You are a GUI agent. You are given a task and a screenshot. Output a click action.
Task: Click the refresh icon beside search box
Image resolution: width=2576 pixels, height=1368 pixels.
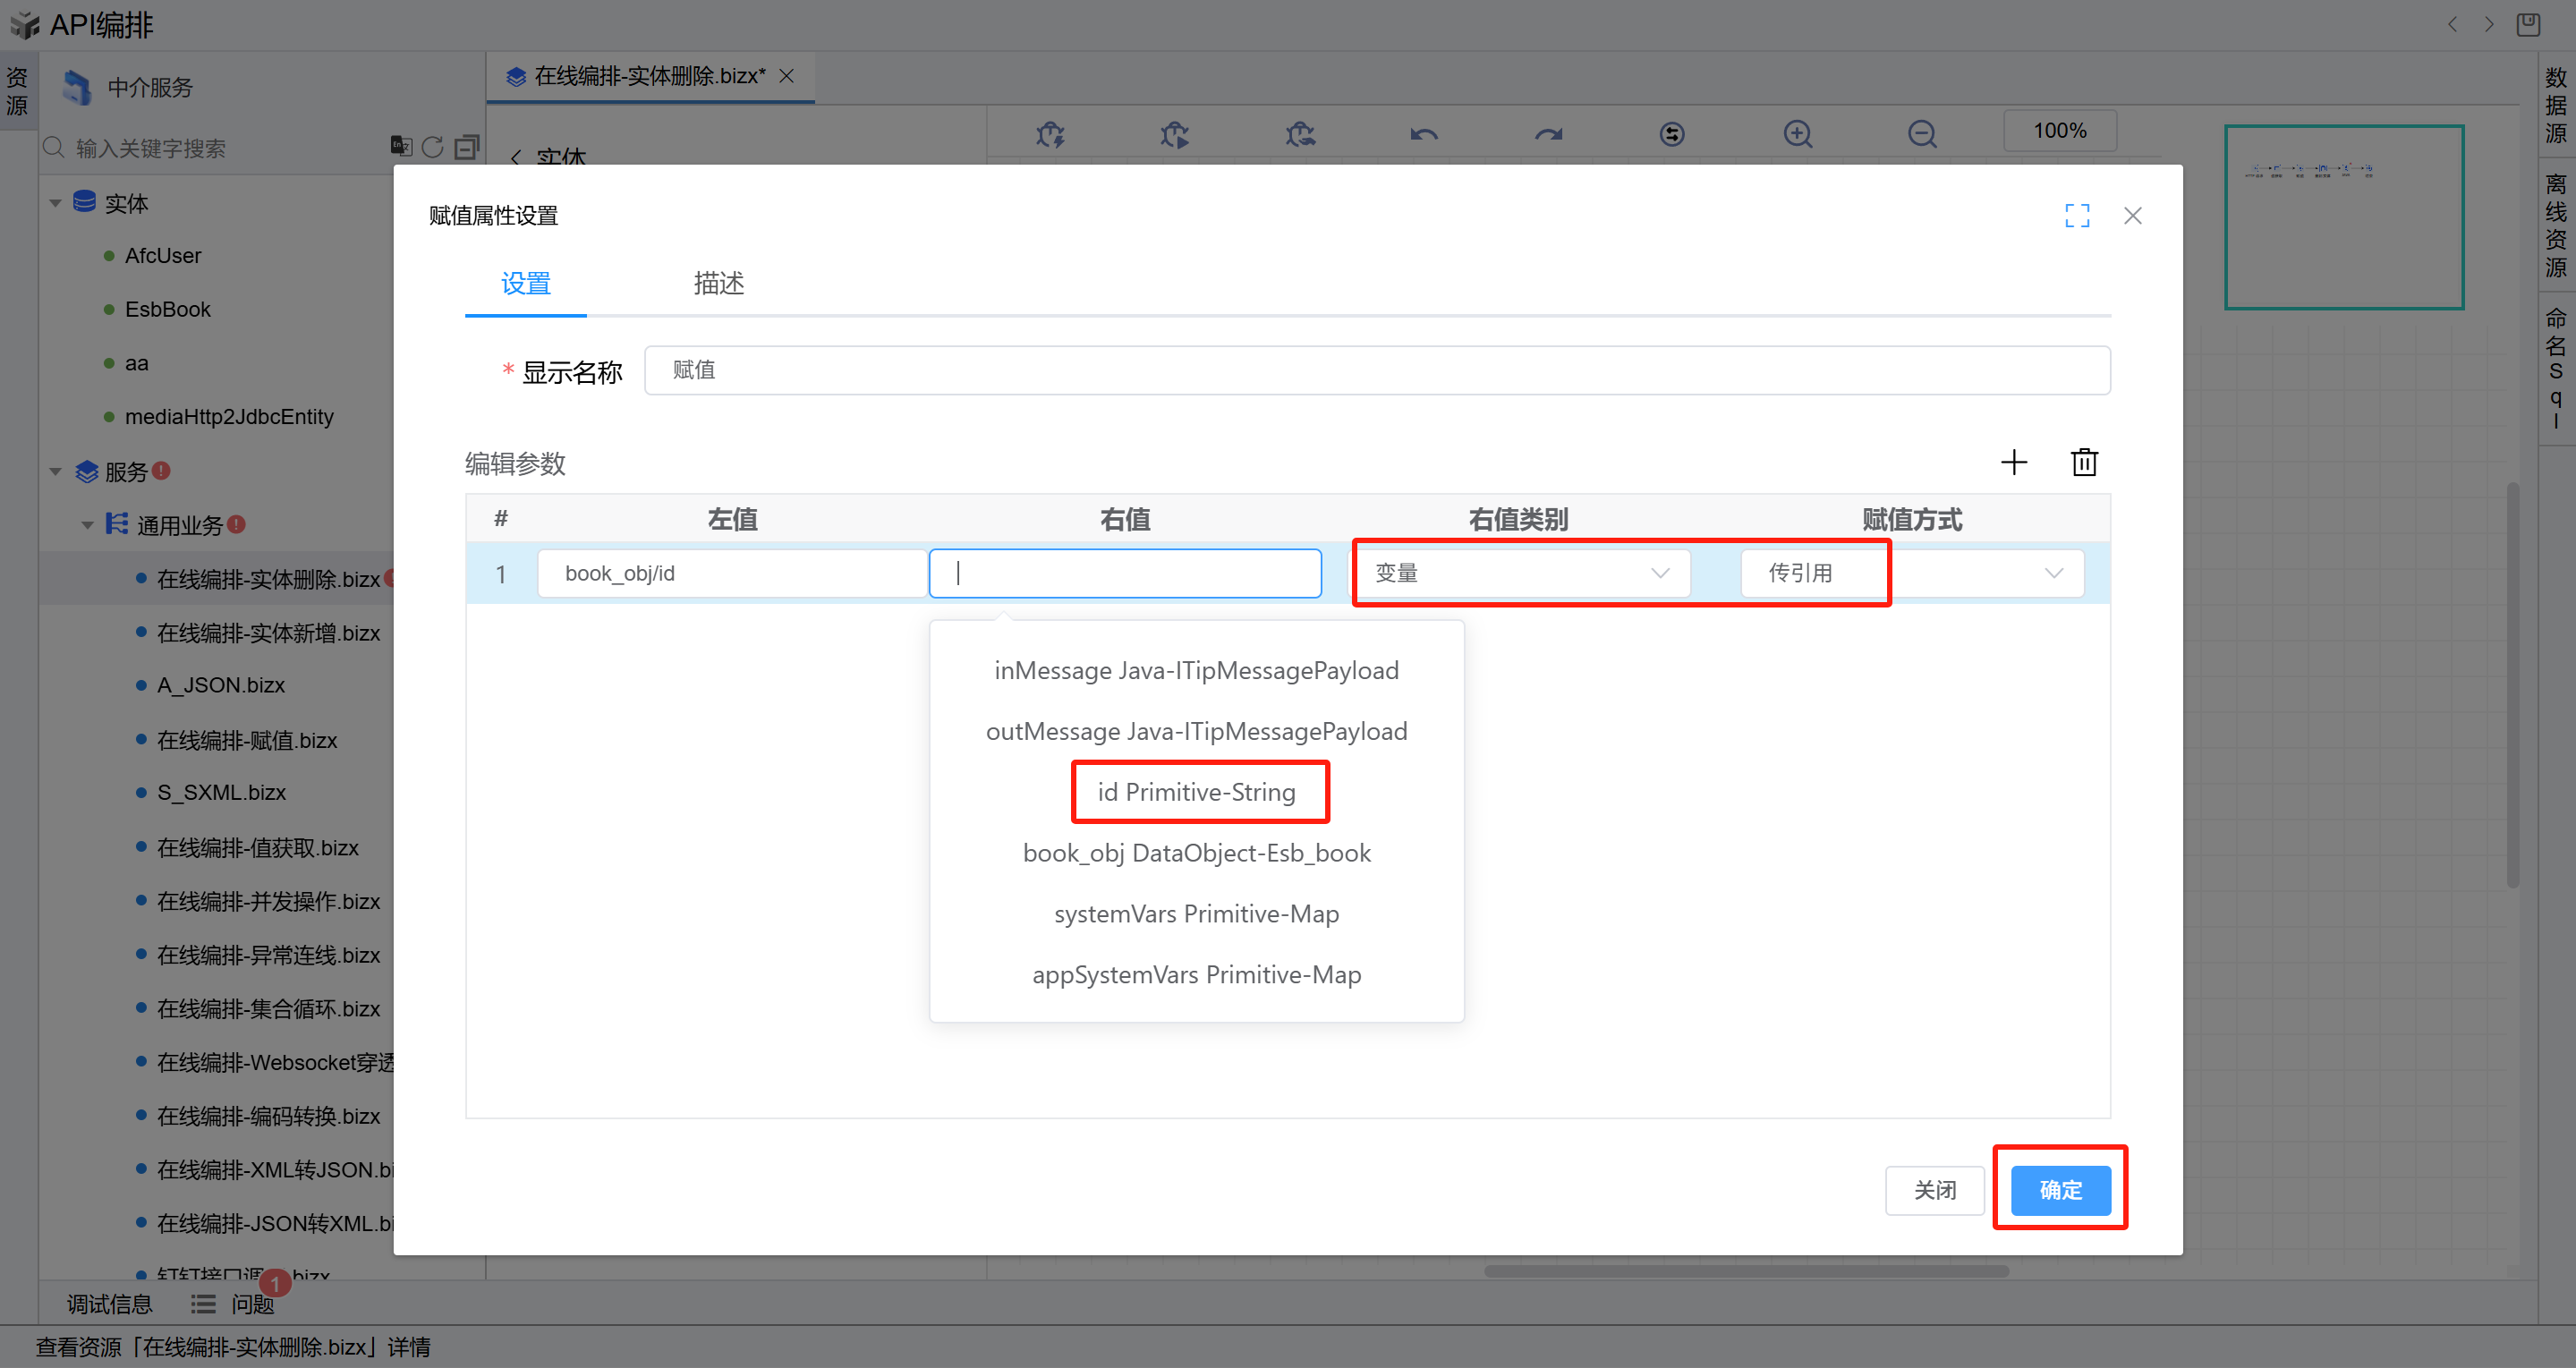point(433,148)
